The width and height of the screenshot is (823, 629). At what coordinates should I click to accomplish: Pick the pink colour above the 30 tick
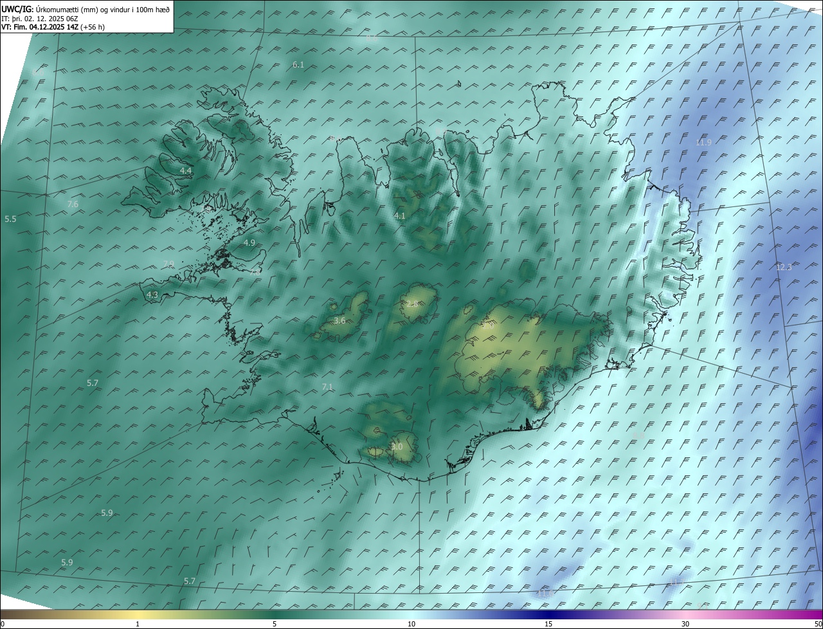(685, 614)
